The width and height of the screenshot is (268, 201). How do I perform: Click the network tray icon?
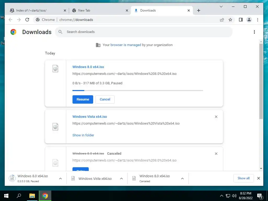coord(228,196)
